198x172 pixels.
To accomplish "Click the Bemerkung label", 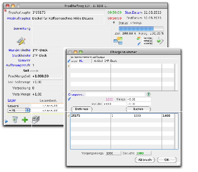I will [22, 28].
